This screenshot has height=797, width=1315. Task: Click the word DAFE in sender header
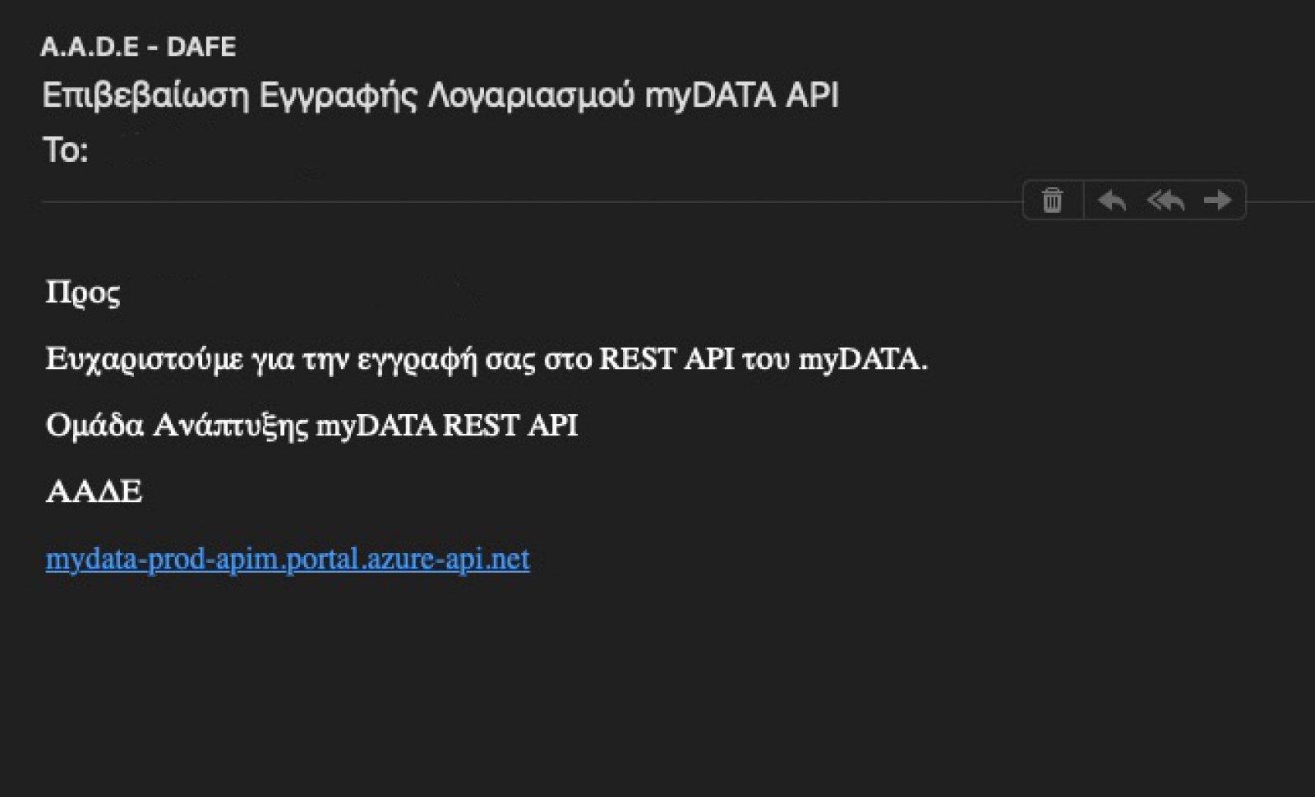click(x=201, y=47)
